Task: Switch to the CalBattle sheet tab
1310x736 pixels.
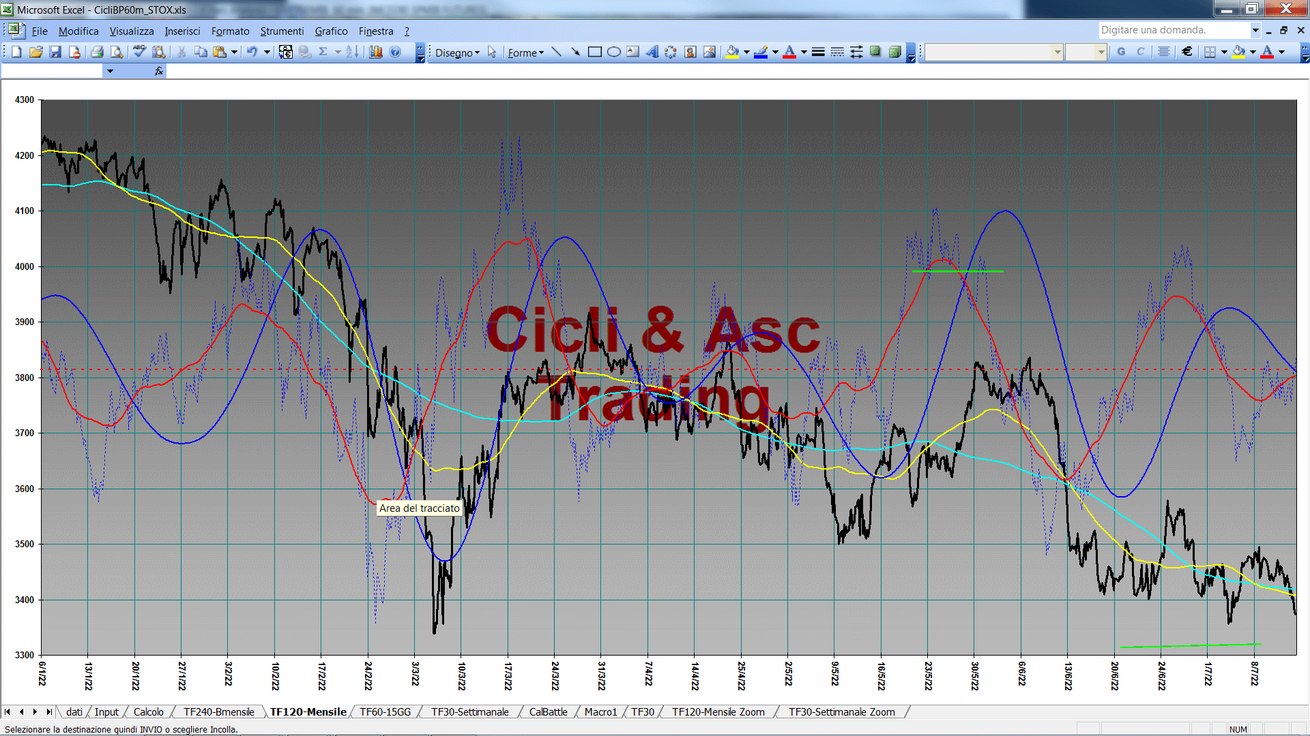Action: [548, 711]
